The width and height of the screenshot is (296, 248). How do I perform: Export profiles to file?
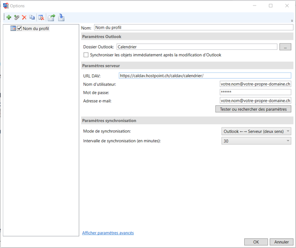(51, 18)
